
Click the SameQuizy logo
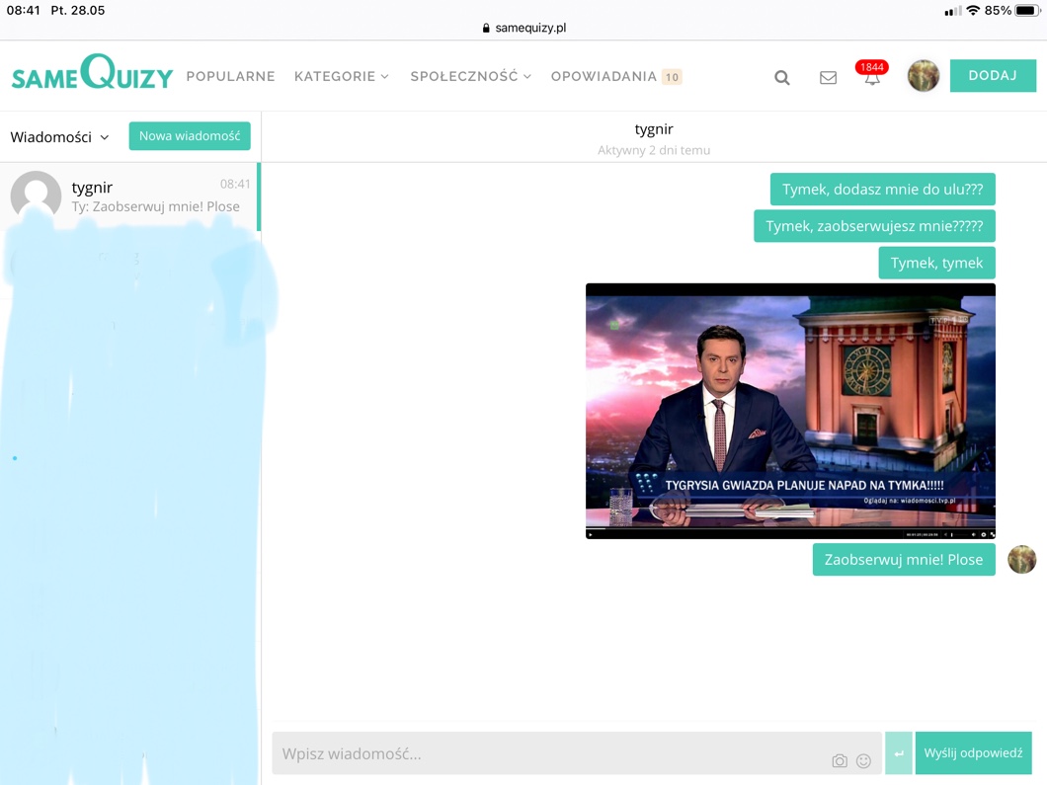coord(92,74)
